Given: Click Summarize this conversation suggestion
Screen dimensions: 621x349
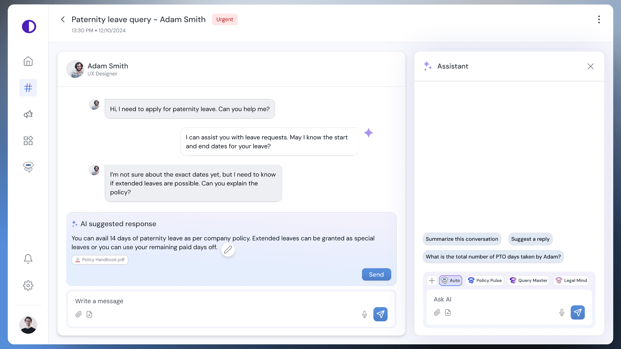Looking at the screenshot, I should click(x=462, y=239).
